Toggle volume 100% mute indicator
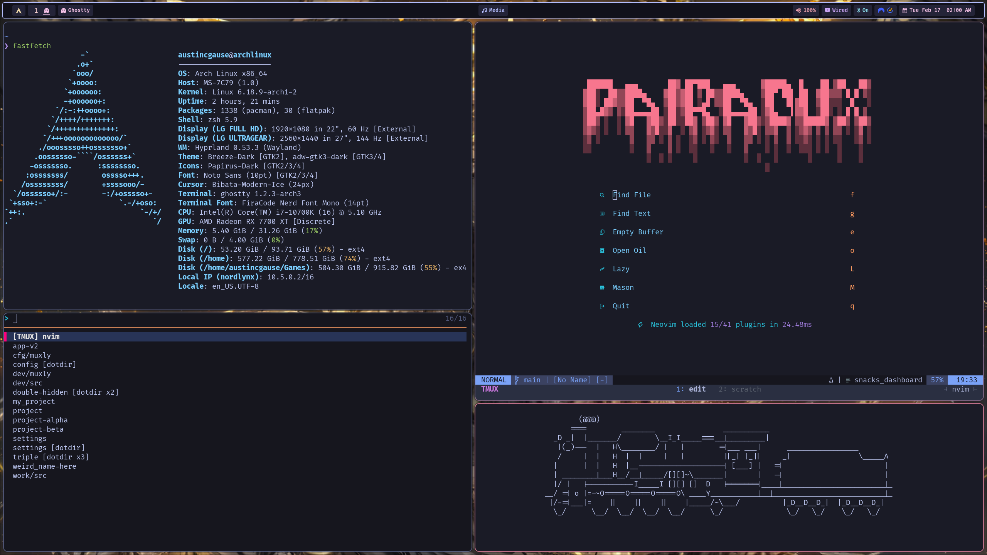 pyautogui.click(x=806, y=10)
